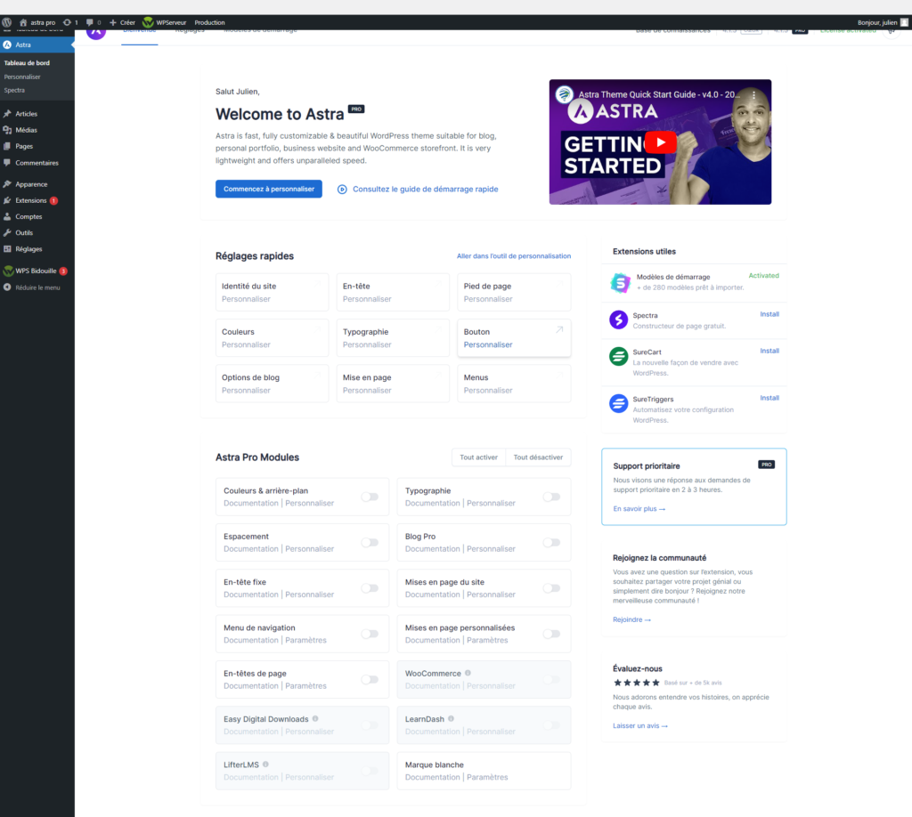Click the Réduire le menu collapse icon
This screenshot has width=912, height=817.
point(8,287)
